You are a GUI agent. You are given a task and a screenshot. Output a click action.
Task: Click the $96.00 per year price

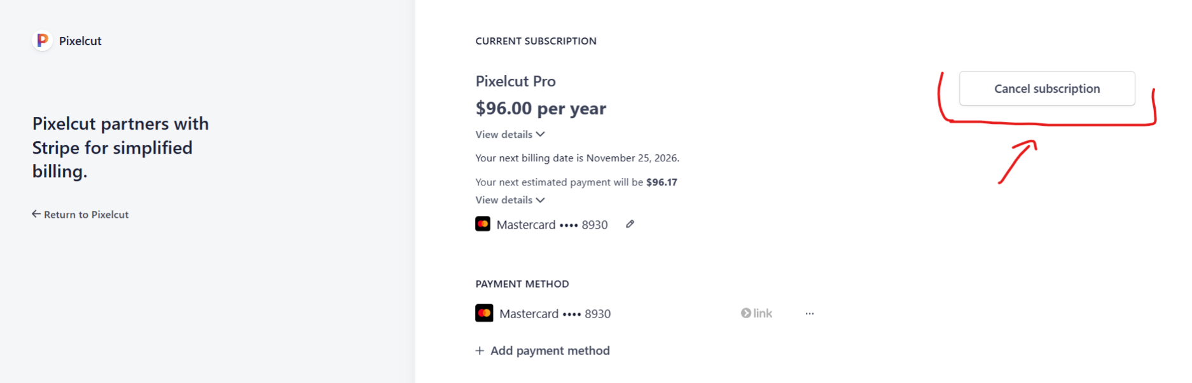click(x=541, y=109)
